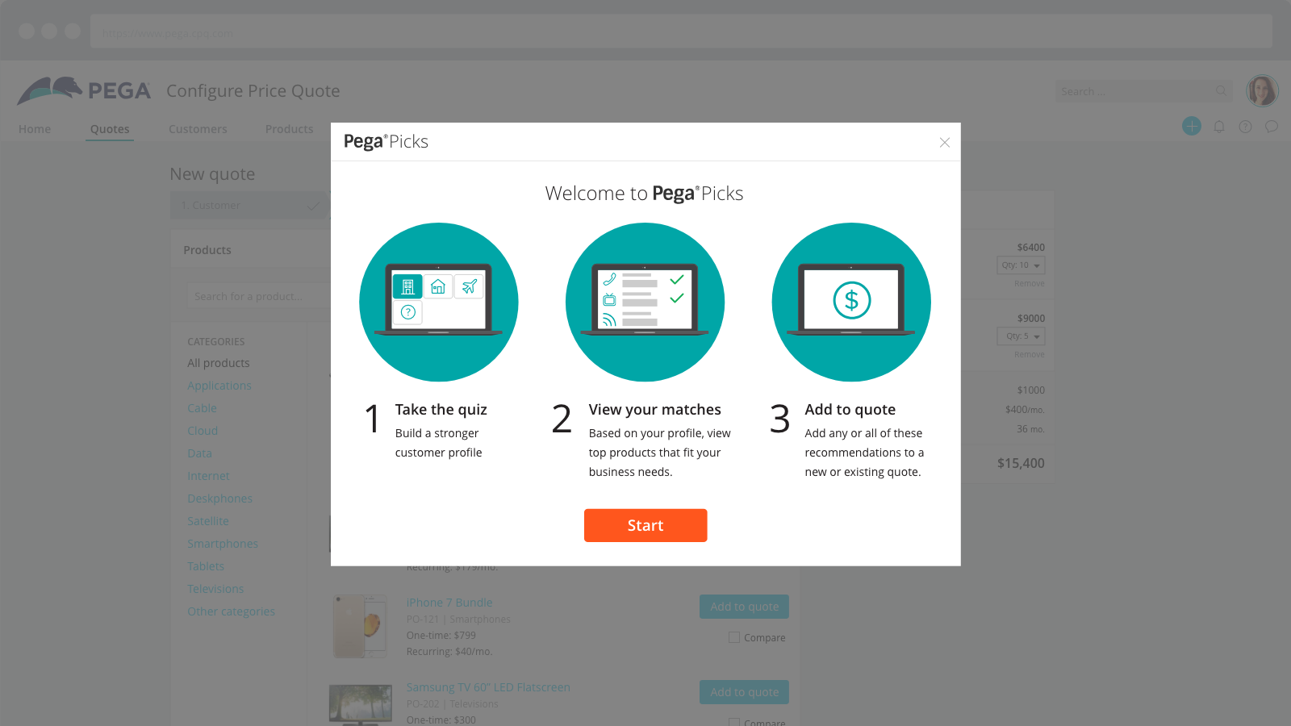The height and width of the screenshot is (726, 1291).
Task: Open the Smartphones category link
Action: pos(223,544)
